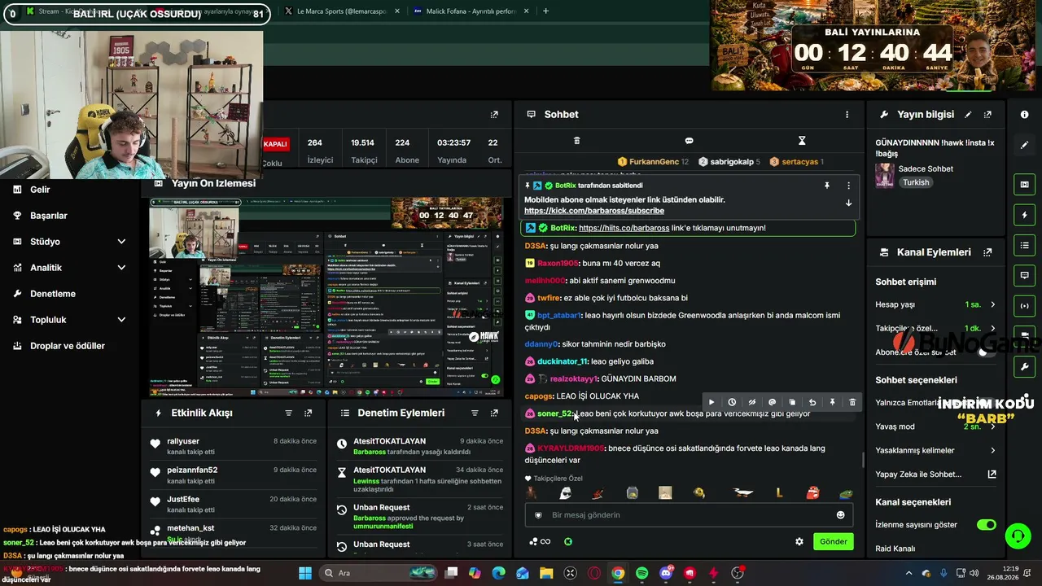
Task: Open Başarılar in the left sidebar
Action: coord(49,216)
